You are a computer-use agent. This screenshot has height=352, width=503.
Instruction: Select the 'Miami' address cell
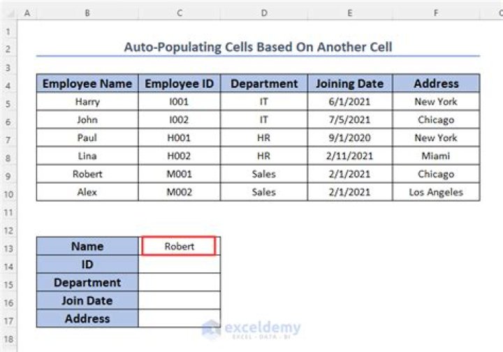coord(436,156)
